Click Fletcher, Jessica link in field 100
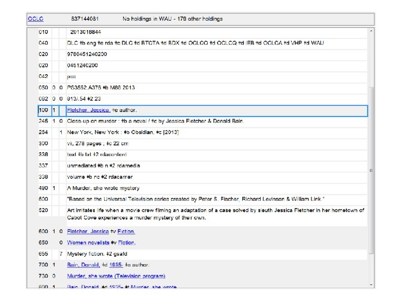Screen dimensions: 401x301 click(89, 110)
